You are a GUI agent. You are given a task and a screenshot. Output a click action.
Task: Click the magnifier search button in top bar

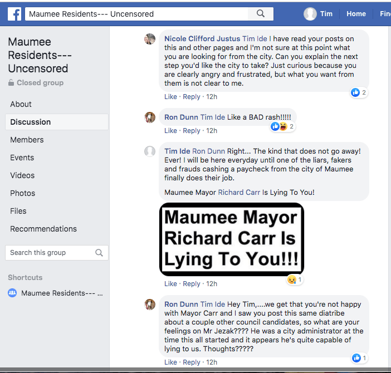[x=260, y=14]
